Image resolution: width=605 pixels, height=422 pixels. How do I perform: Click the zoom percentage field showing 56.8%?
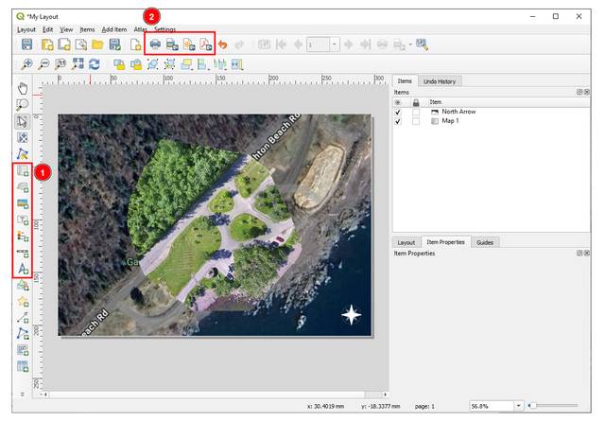(x=492, y=406)
